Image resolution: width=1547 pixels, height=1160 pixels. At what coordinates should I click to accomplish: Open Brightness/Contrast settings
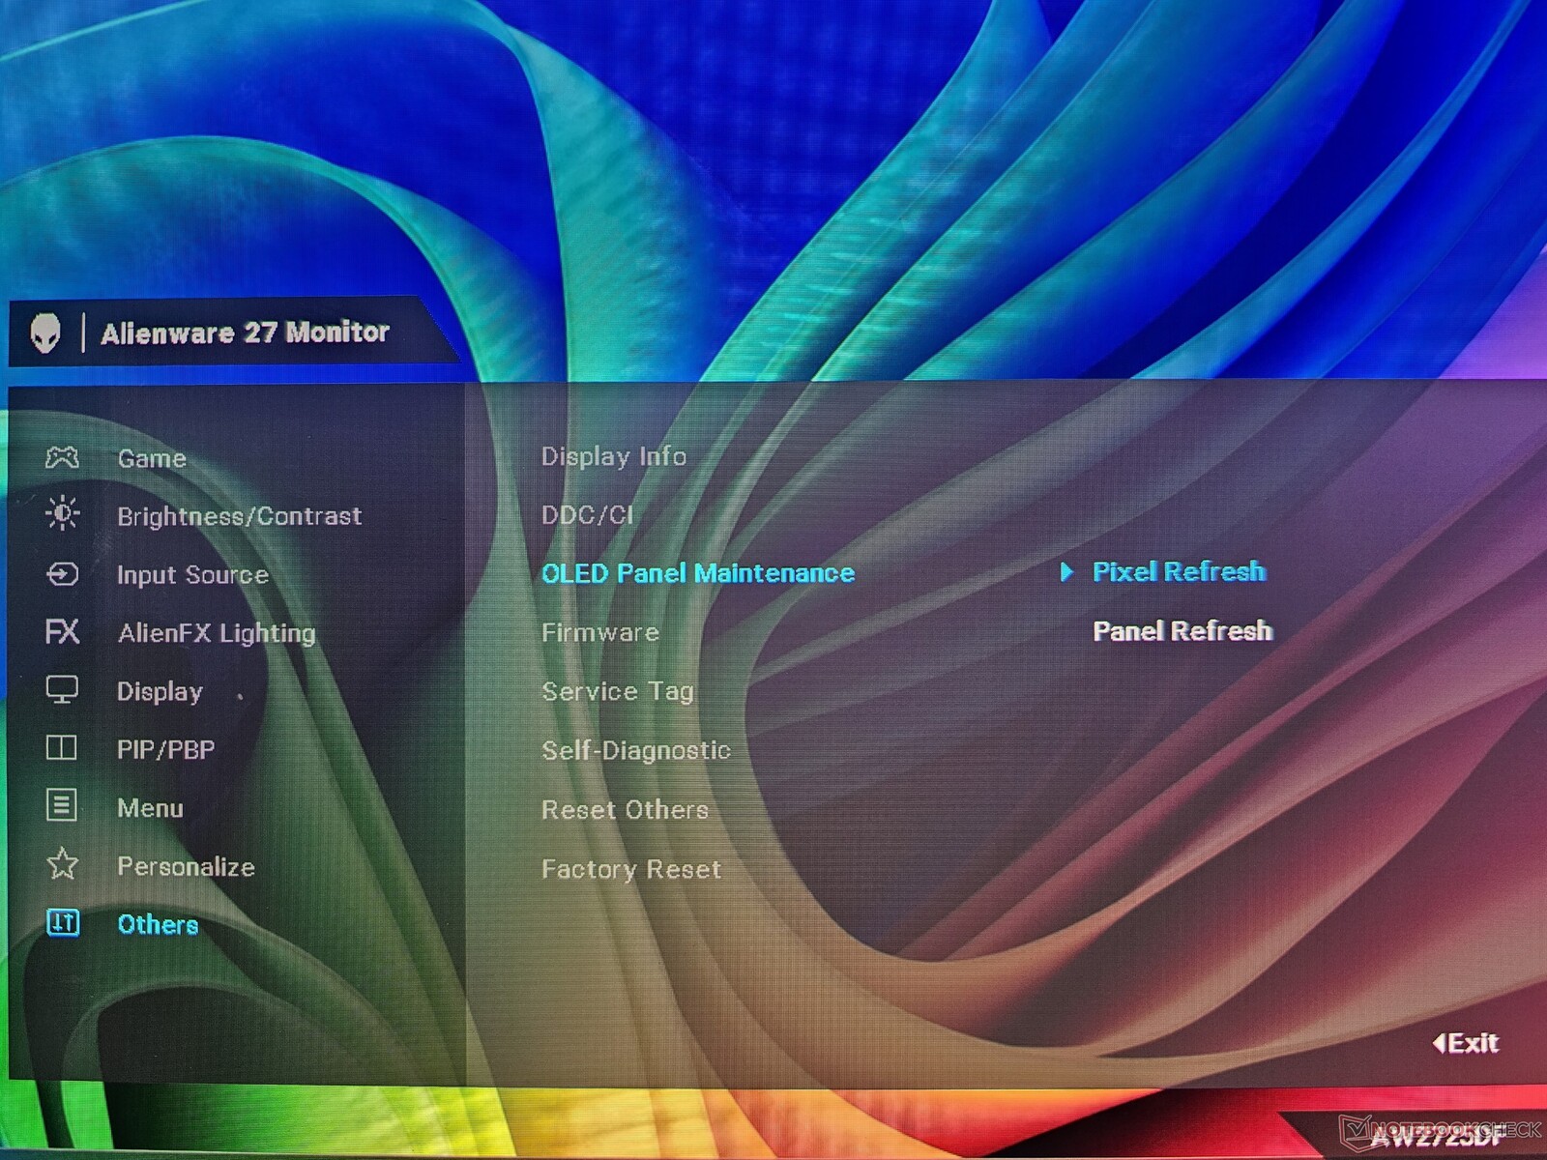coord(239,516)
